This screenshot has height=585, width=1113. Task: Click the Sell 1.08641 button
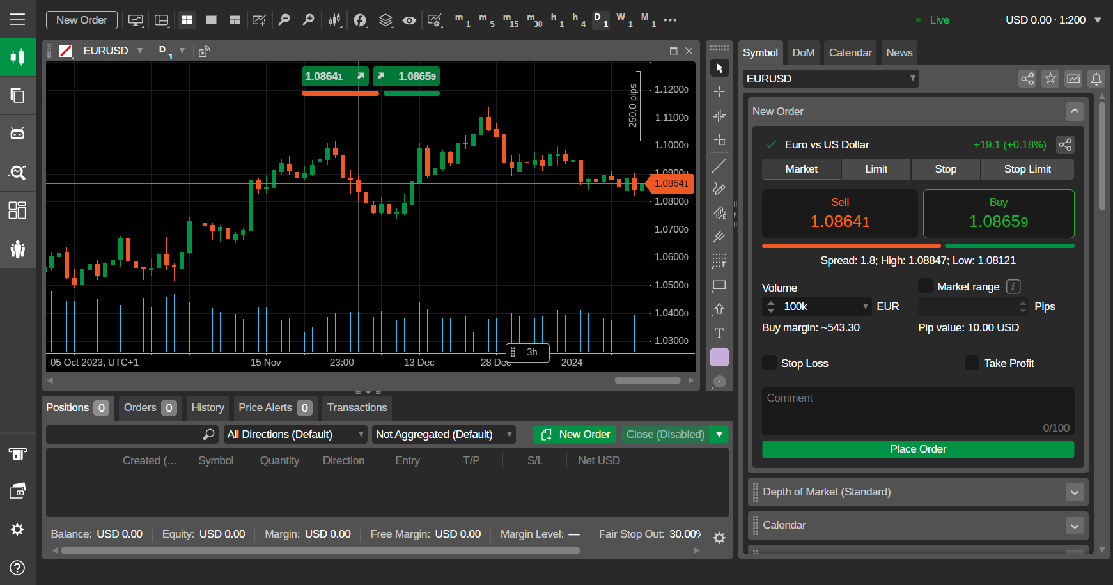click(839, 214)
